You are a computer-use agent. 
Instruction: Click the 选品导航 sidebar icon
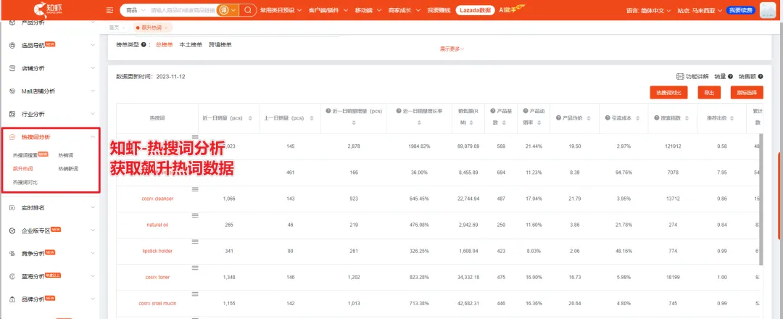[x=12, y=46]
